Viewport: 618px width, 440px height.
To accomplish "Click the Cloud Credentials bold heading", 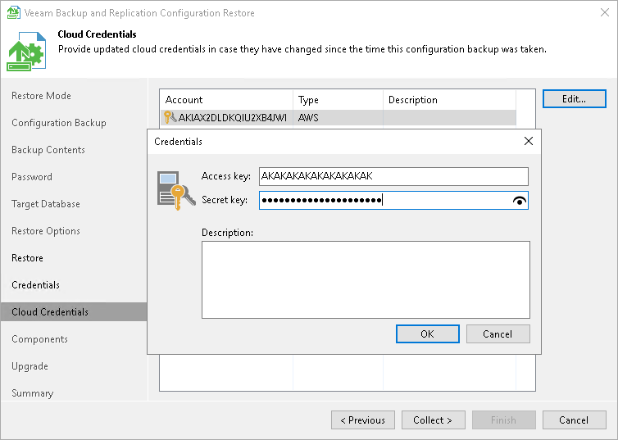I will click(x=97, y=34).
